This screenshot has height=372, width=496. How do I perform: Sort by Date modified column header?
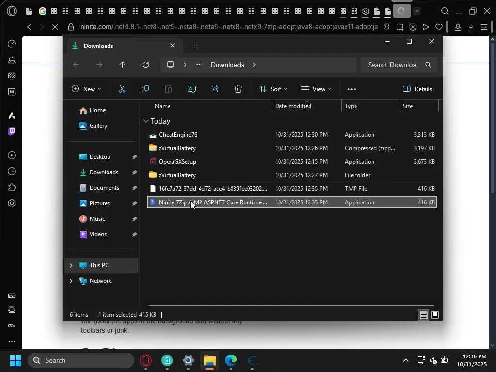(x=293, y=106)
